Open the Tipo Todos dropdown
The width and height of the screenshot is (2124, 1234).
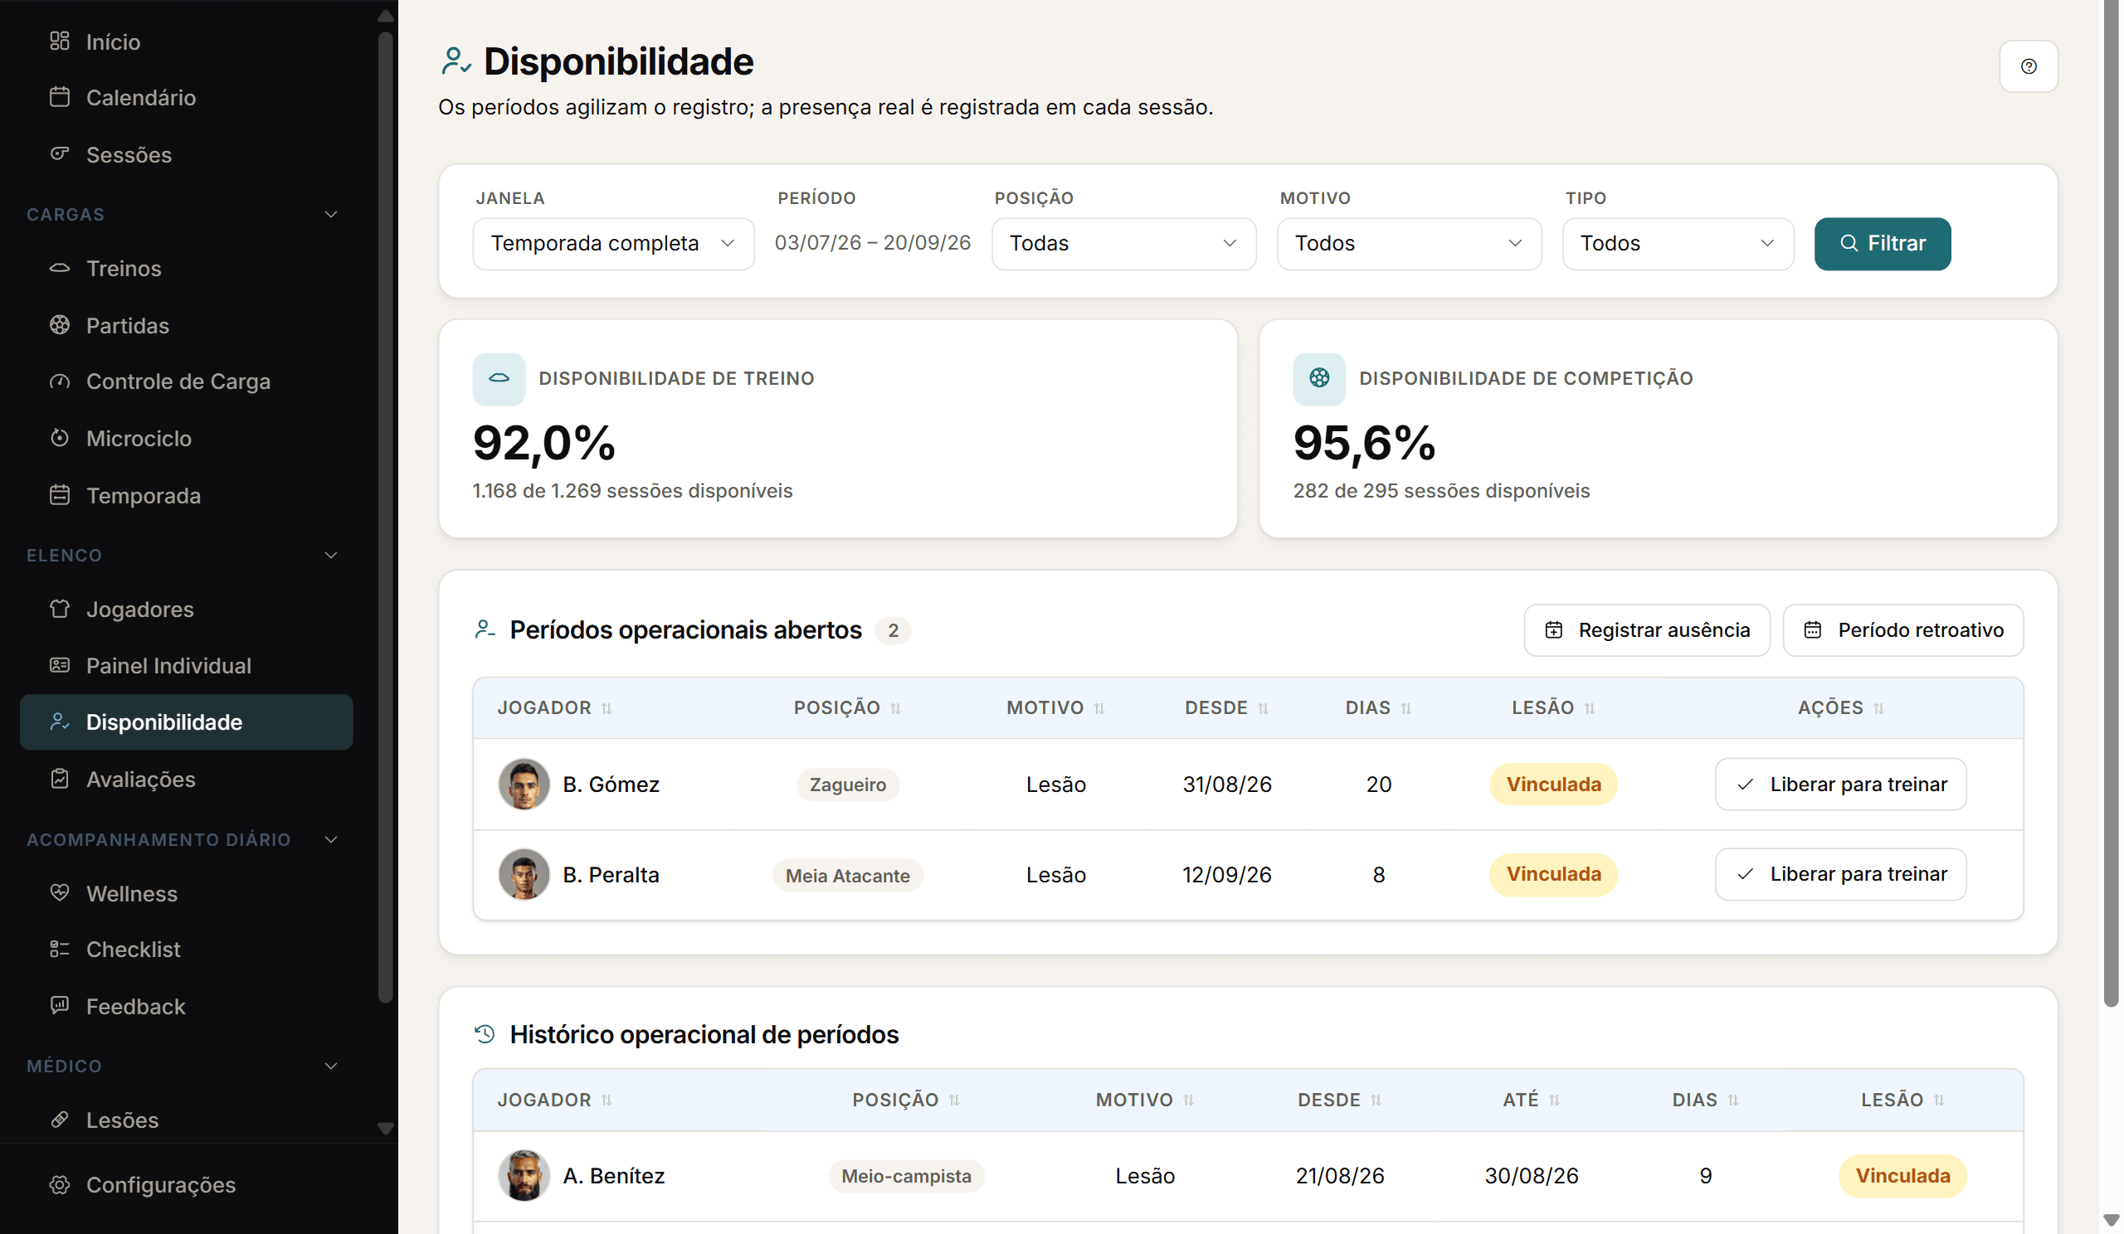(1678, 244)
